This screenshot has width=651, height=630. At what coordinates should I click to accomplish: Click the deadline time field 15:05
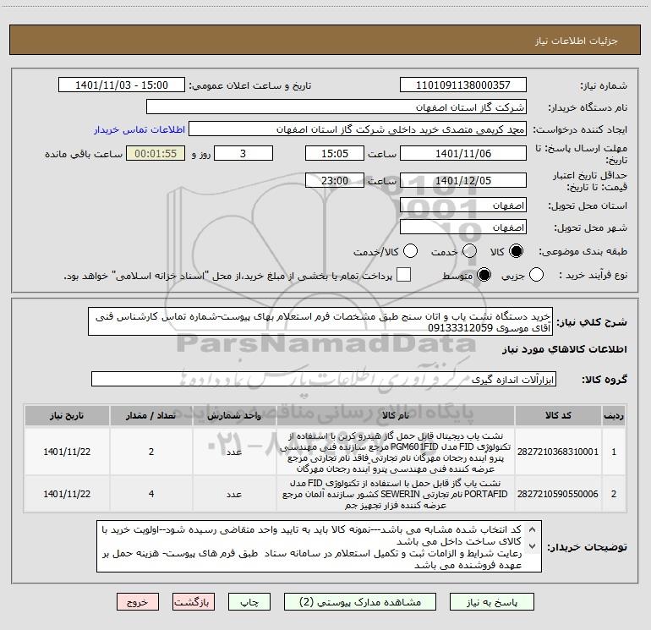coord(335,154)
